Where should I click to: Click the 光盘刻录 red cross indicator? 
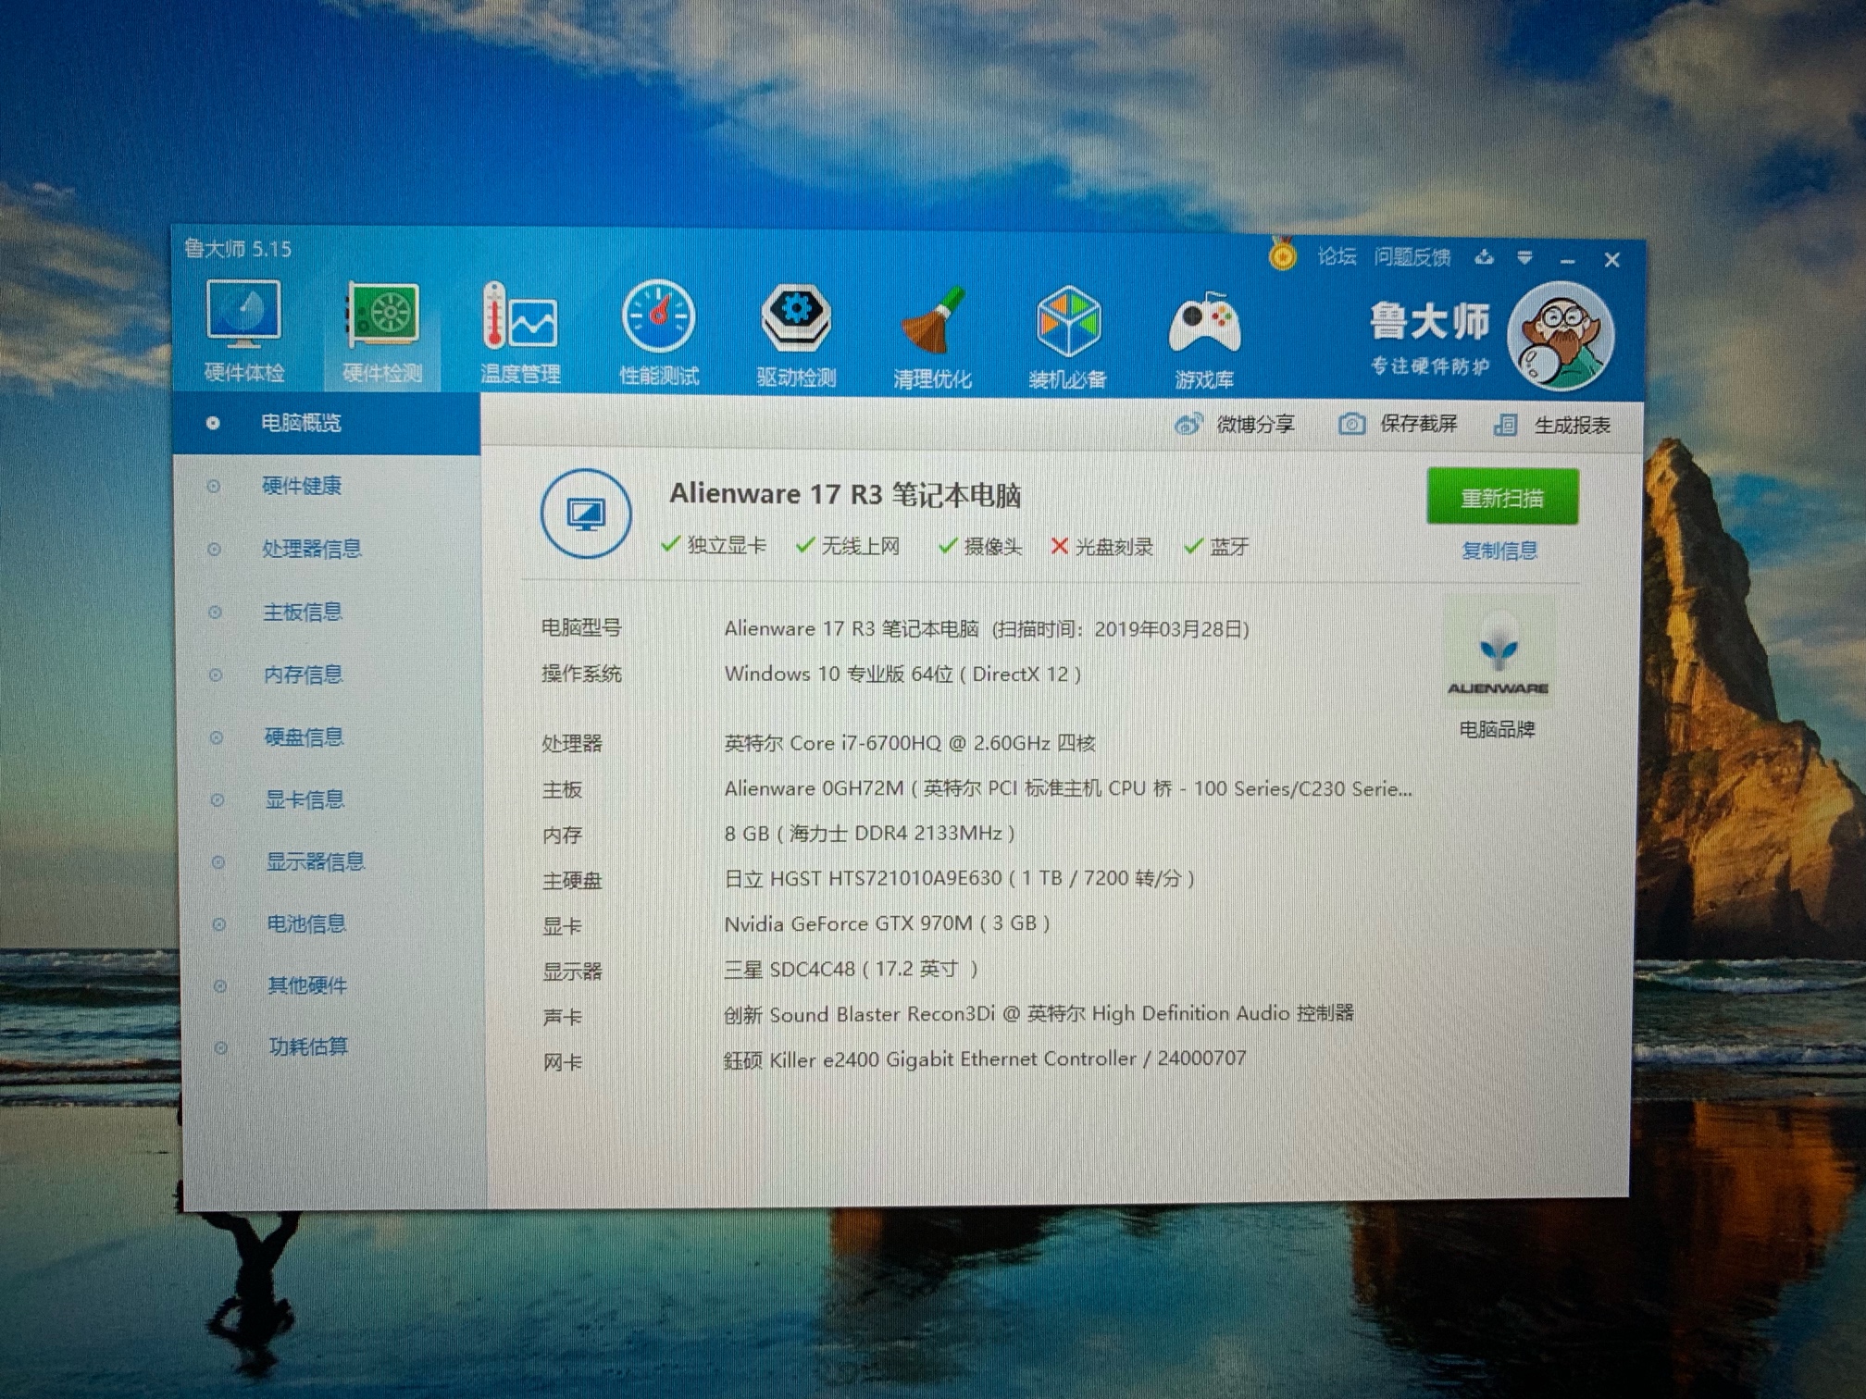1101,547
